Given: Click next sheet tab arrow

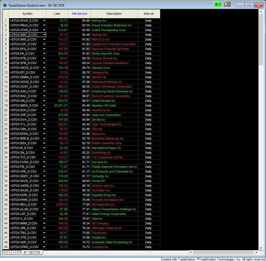Looking at the screenshot, I should point(14,252).
